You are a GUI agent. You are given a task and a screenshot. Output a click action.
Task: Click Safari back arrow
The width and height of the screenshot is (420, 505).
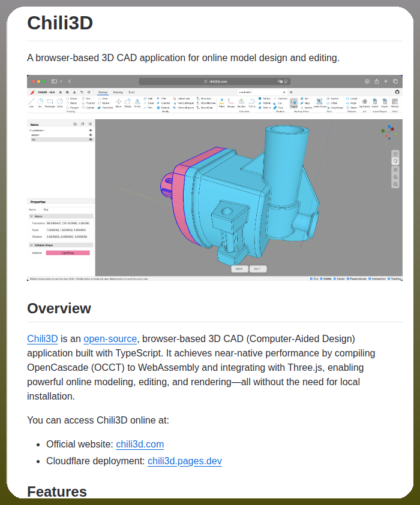coord(70,81)
